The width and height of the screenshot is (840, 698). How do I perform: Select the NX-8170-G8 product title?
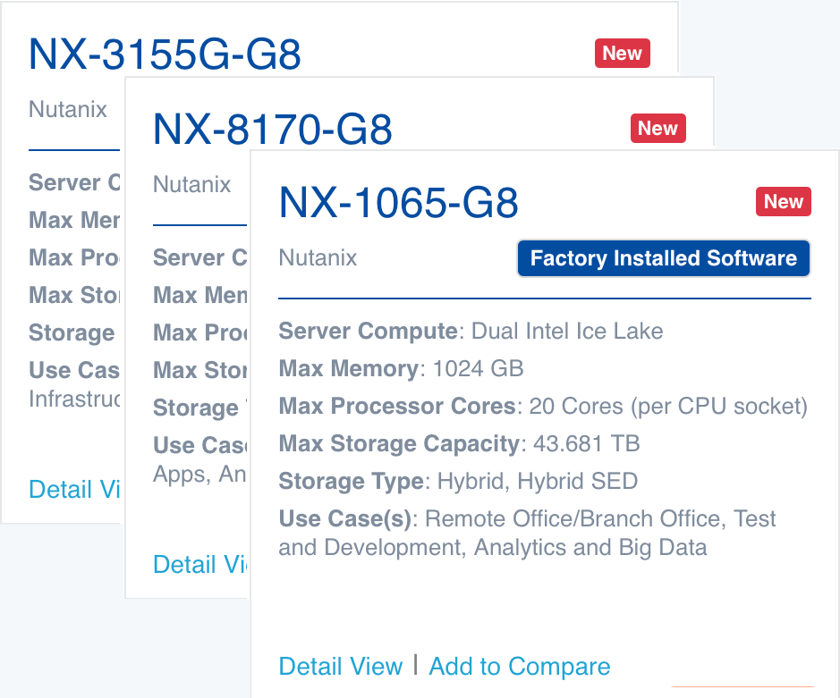coord(273,130)
